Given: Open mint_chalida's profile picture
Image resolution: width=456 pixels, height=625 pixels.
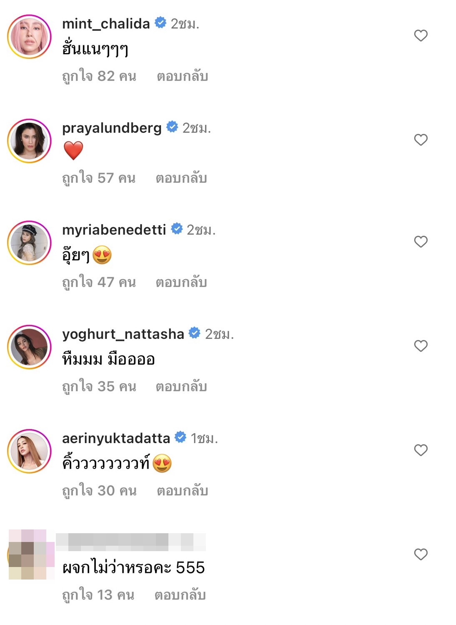Looking at the screenshot, I should 29,37.
